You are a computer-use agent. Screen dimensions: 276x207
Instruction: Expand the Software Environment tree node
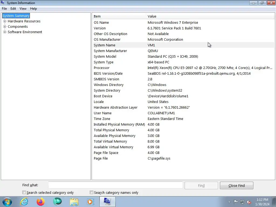click(5, 32)
